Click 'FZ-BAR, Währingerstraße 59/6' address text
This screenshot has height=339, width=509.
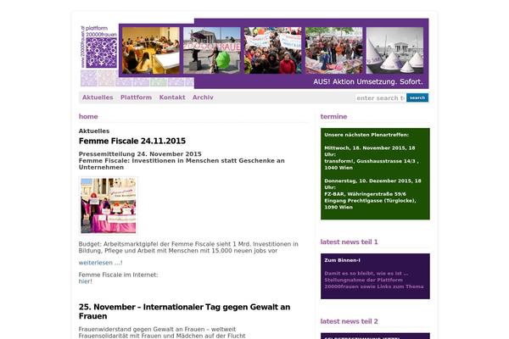[365, 194]
